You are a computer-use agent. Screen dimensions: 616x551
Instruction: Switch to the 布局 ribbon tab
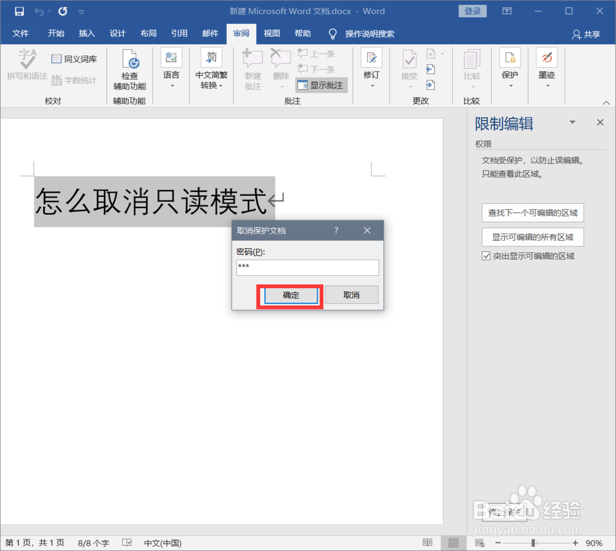[148, 34]
